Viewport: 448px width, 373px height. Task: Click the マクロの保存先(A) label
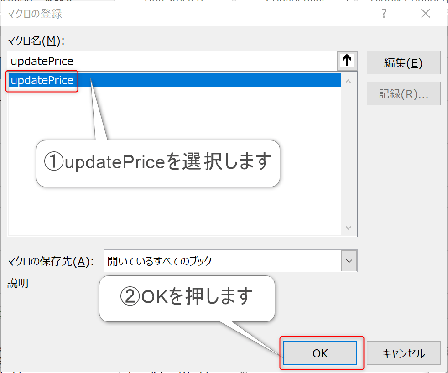point(50,261)
